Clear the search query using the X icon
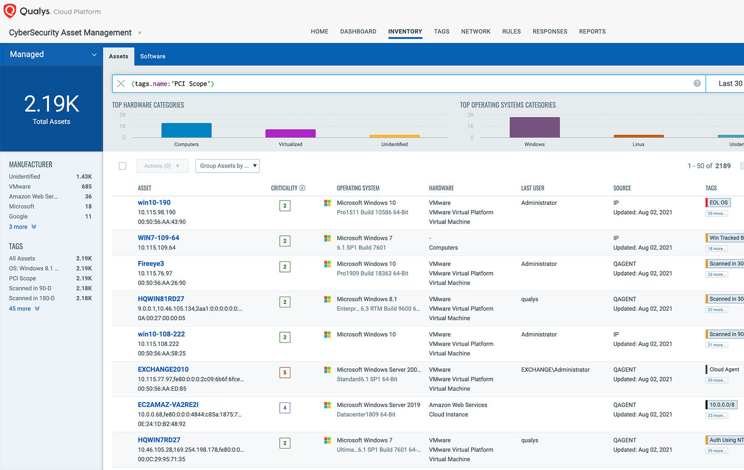This screenshot has width=744, height=470. [121, 84]
